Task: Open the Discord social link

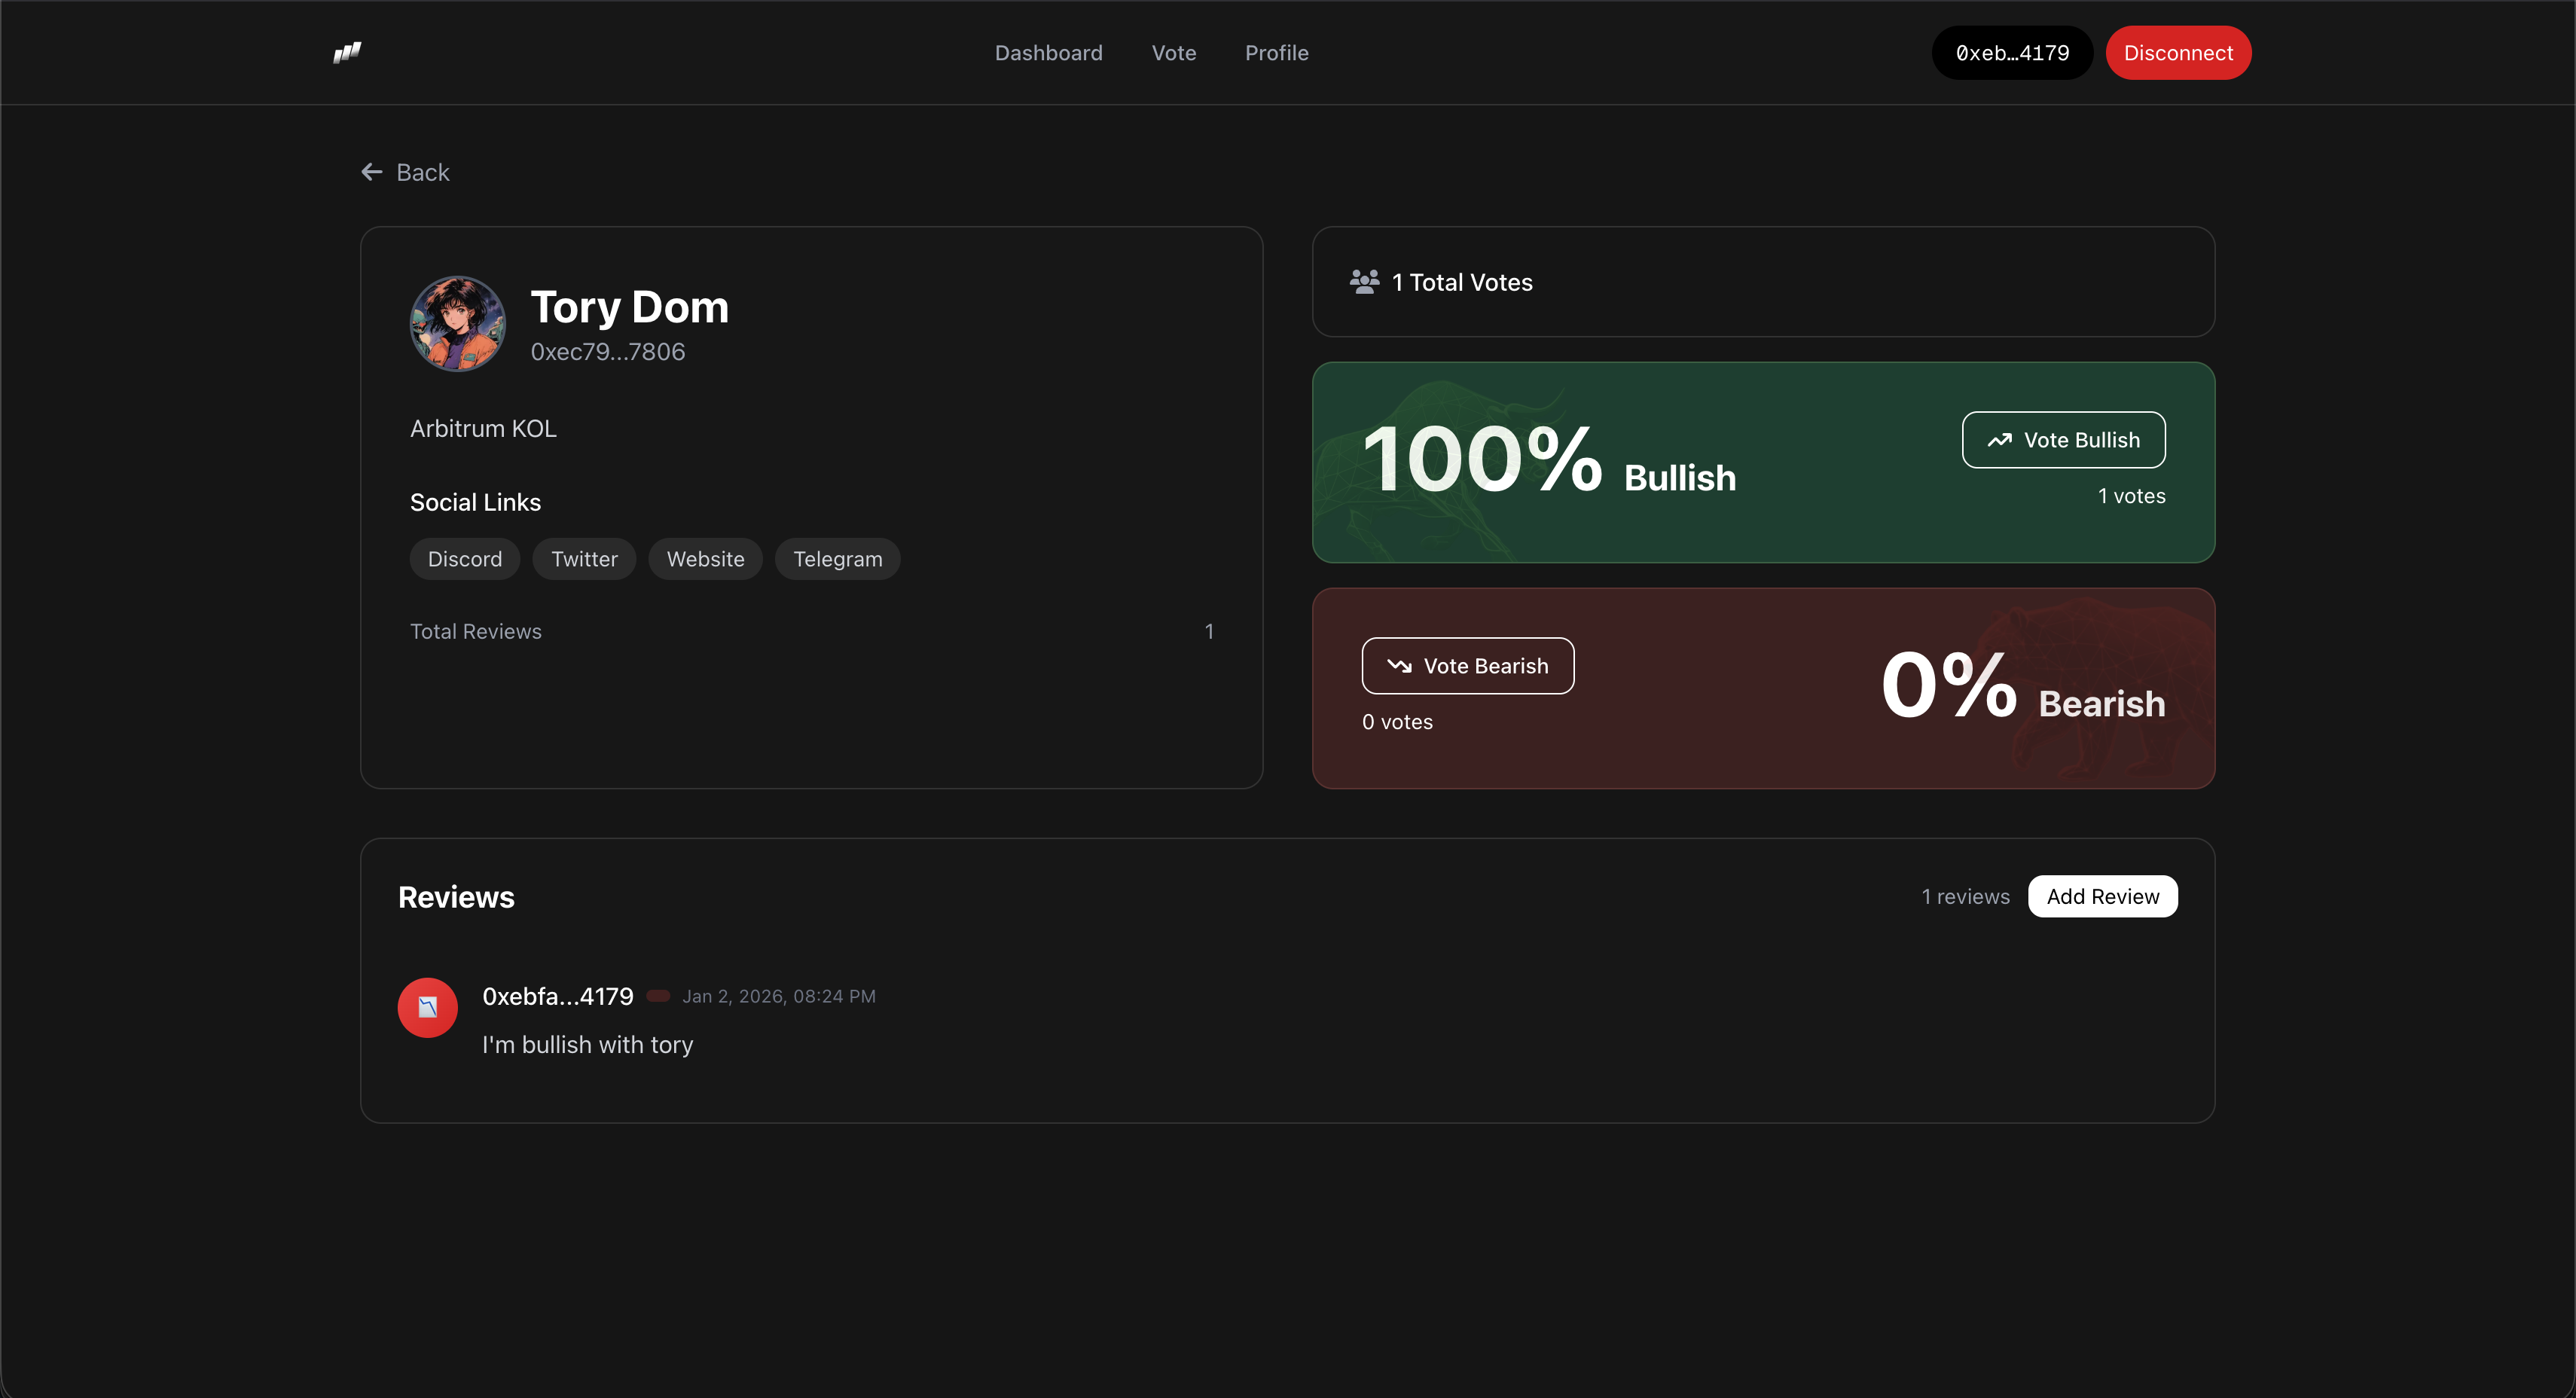Action: pyautogui.click(x=464, y=559)
